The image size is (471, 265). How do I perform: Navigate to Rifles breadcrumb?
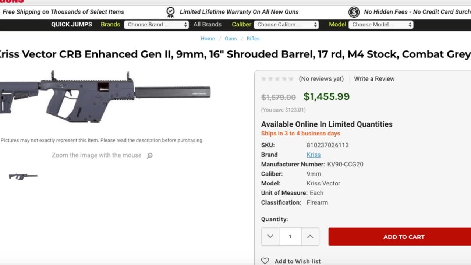point(253,39)
